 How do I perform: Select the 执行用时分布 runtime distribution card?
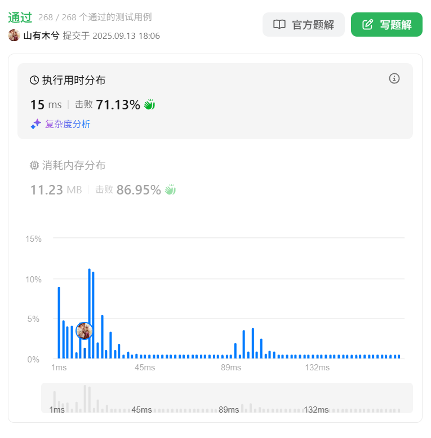pos(215,101)
